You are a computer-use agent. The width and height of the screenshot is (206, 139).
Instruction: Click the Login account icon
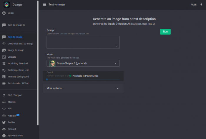[x=4, y=13]
